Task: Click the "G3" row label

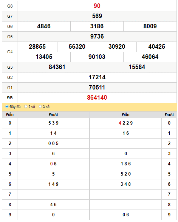Action: click(10, 67)
